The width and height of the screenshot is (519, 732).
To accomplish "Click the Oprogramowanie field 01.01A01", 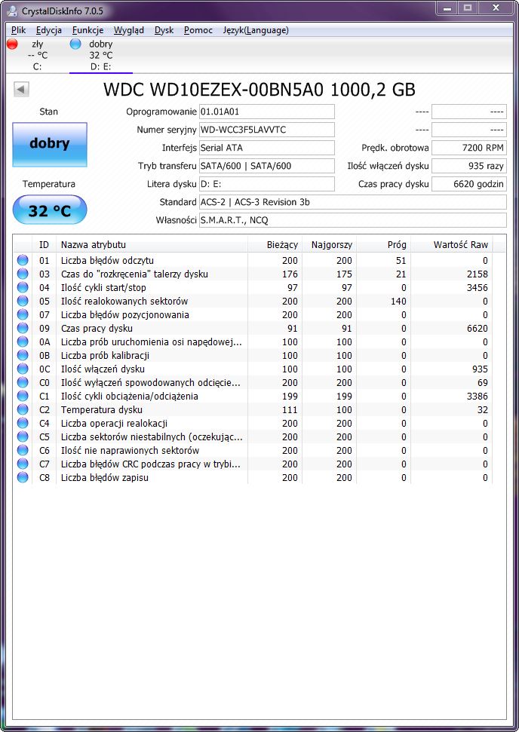I will (x=267, y=112).
